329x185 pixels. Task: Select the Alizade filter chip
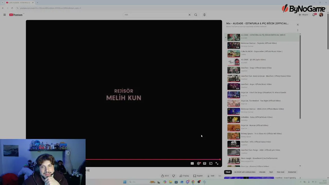coord(262,172)
